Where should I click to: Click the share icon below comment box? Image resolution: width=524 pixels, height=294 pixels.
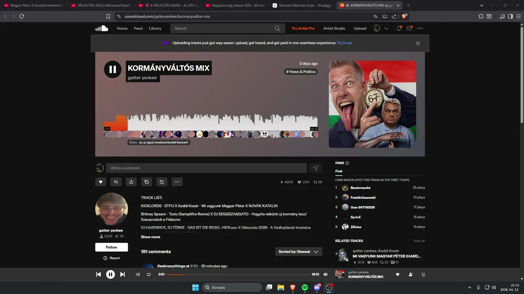coord(131,182)
